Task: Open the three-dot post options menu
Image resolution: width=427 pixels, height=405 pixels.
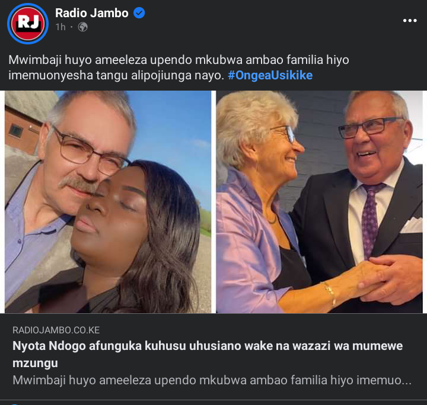Action: coord(410,20)
